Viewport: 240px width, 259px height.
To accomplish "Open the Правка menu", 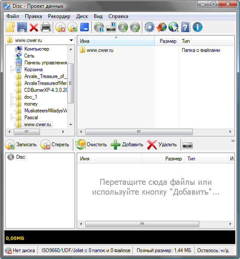I will coord(33,16).
